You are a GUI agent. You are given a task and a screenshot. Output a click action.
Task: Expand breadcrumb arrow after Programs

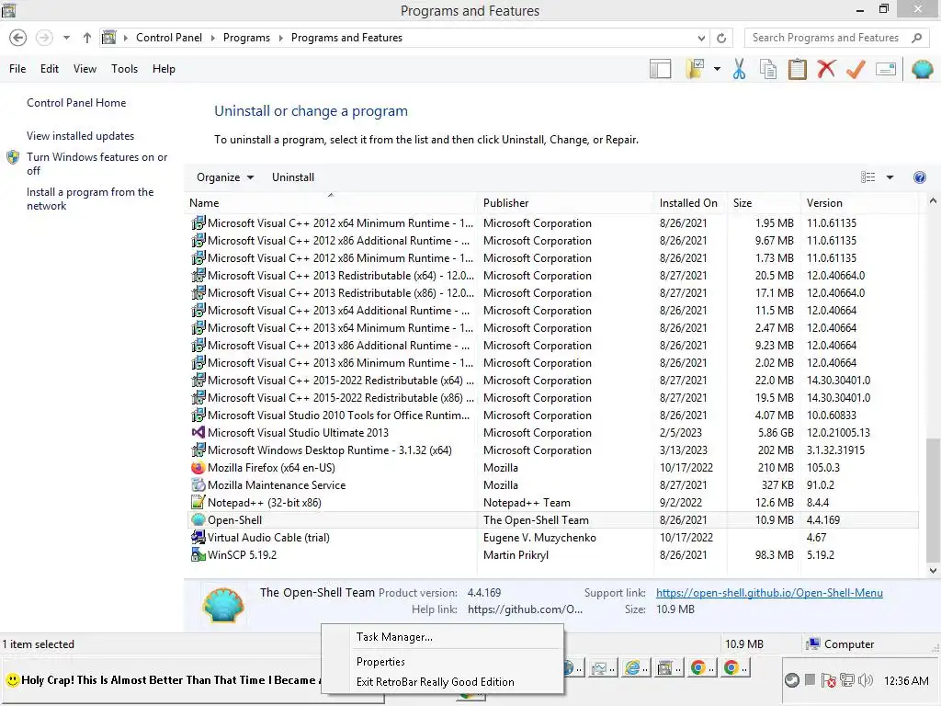[280, 38]
